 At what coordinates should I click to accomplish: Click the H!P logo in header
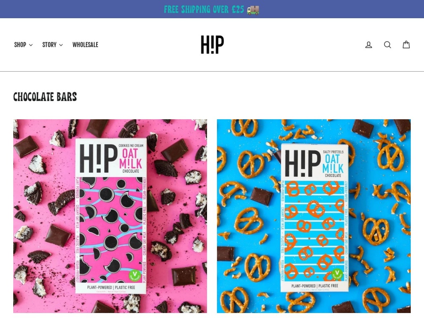pos(212,45)
